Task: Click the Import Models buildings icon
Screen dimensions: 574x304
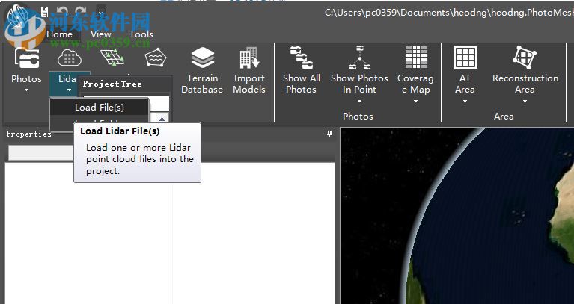Action: [x=249, y=58]
